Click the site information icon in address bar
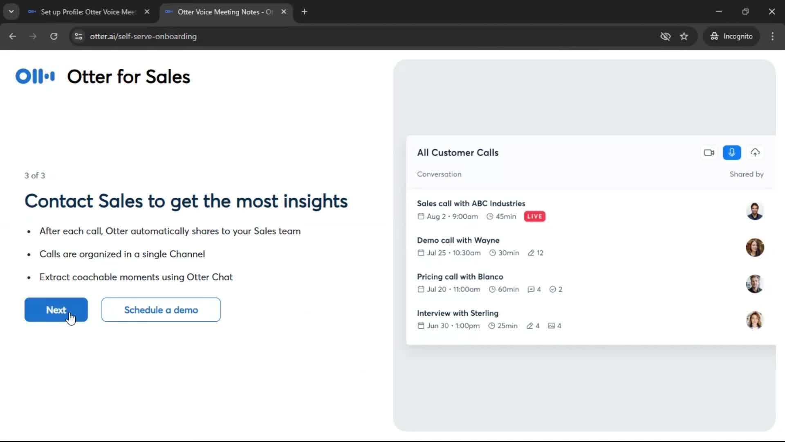Viewport: 785px width, 442px height. pyautogui.click(x=78, y=36)
